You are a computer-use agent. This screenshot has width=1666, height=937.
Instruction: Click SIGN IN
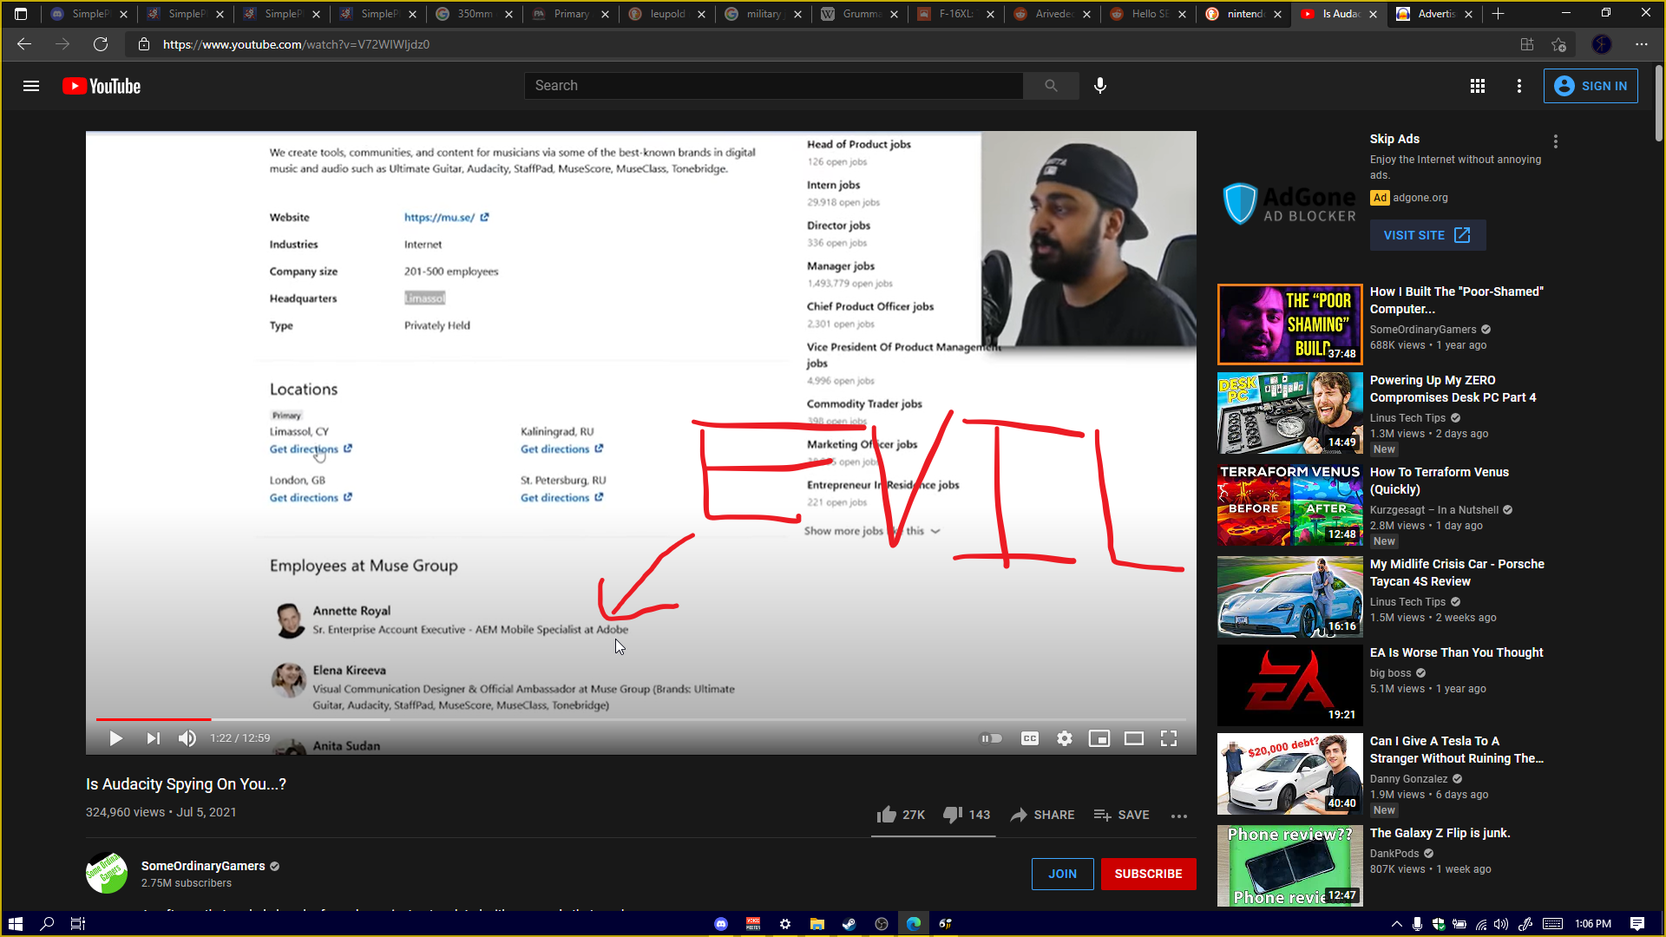pos(1591,86)
